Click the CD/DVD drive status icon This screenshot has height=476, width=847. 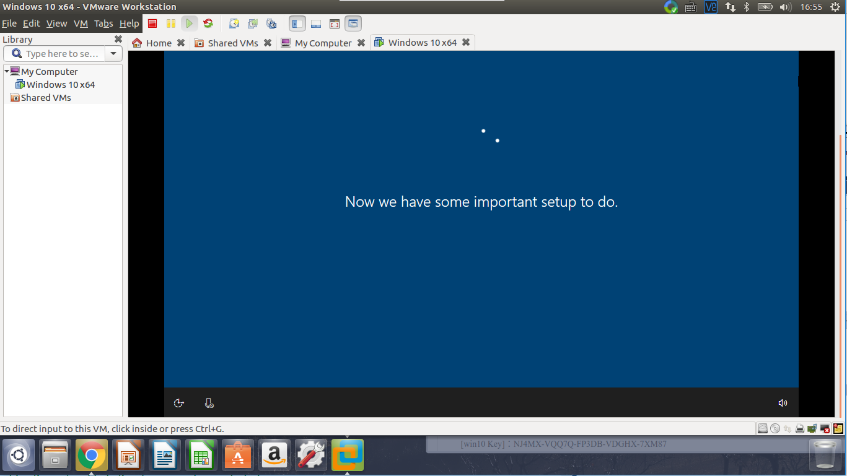coord(775,428)
